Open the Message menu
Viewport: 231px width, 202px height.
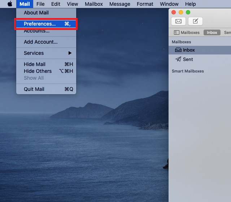tap(119, 4)
